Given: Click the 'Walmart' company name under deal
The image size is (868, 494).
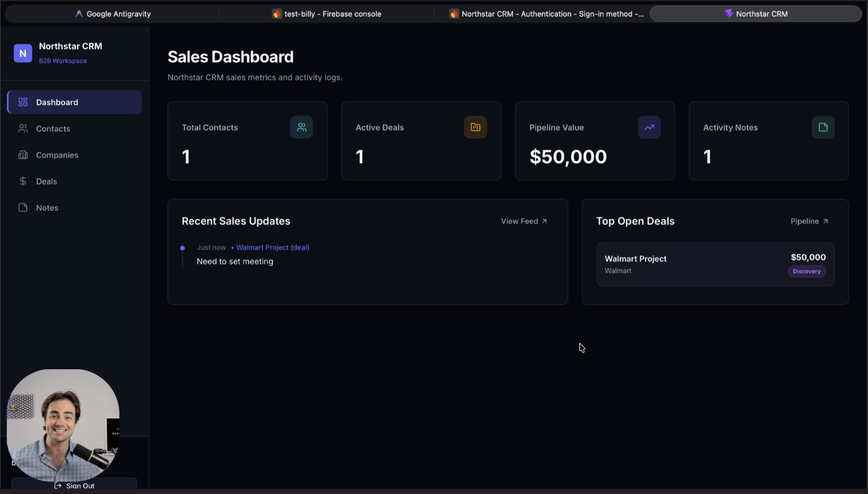Looking at the screenshot, I should [618, 271].
